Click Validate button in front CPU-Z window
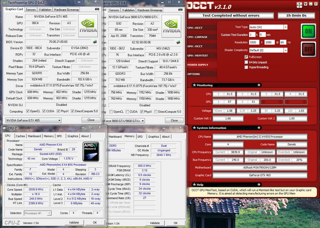Screen dimensions: 320x228 click(x=74, y=223)
